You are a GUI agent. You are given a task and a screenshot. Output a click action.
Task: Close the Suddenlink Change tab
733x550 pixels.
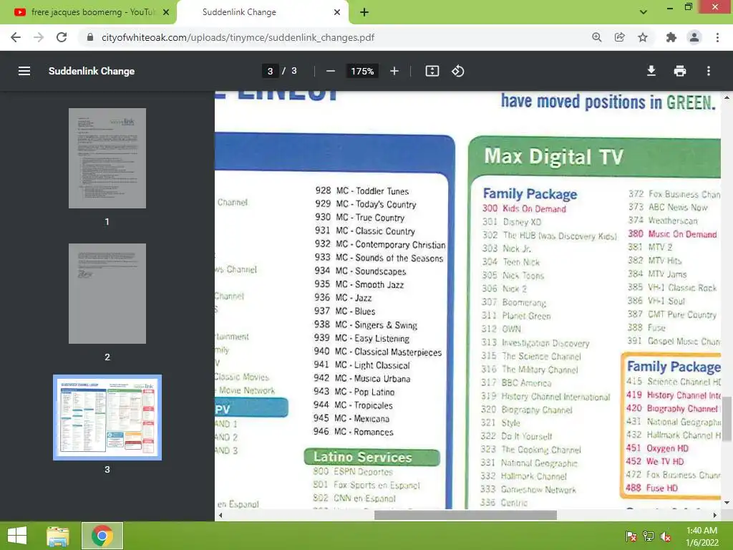pos(337,12)
